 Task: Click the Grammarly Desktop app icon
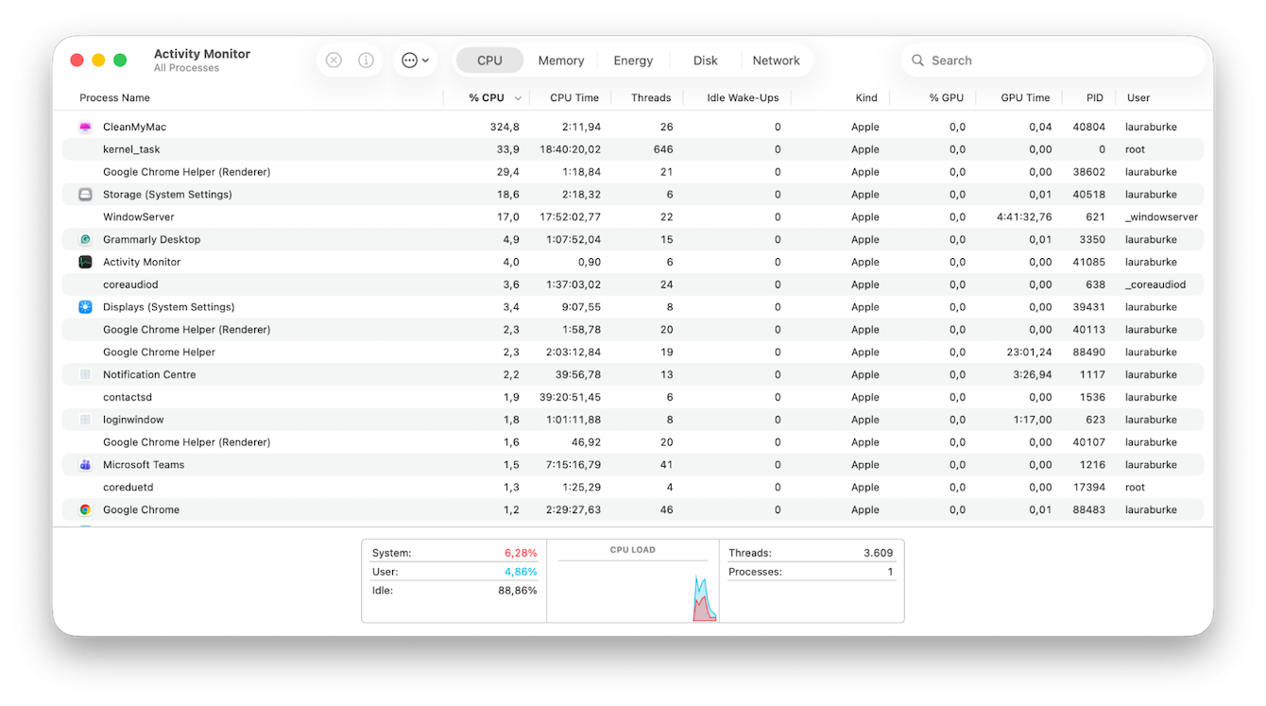(x=84, y=239)
